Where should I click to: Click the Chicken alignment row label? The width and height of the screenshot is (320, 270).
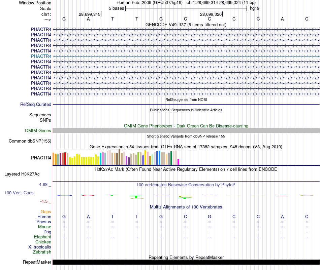43,242
